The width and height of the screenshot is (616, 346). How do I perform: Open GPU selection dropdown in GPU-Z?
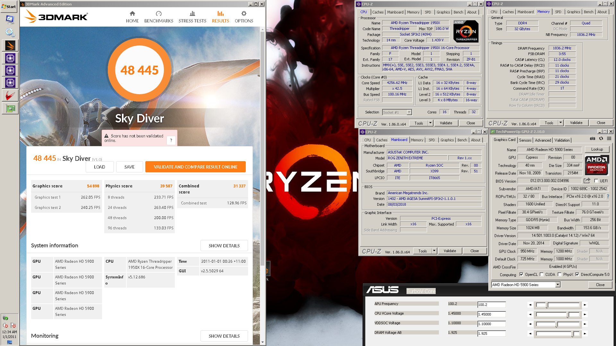click(x=558, y=284)
